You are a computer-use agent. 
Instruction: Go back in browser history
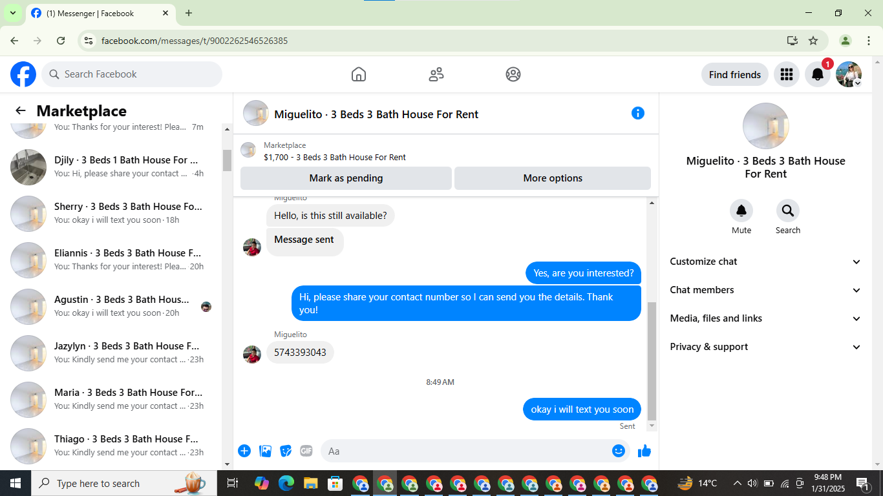14,41
